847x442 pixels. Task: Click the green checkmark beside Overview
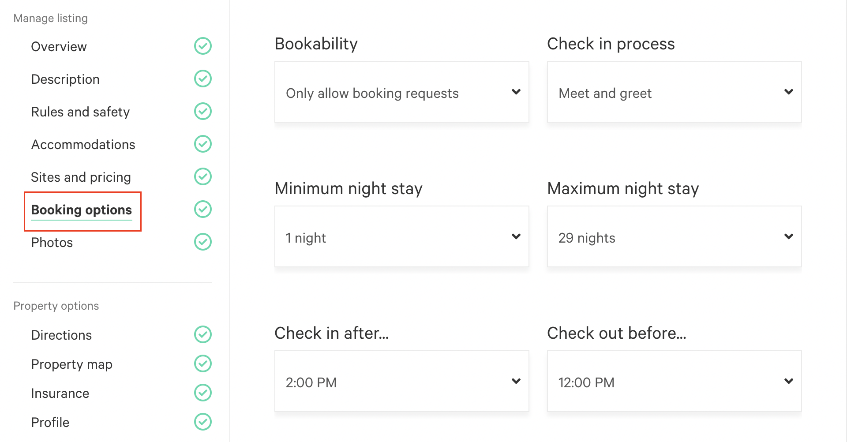point(203,46)
